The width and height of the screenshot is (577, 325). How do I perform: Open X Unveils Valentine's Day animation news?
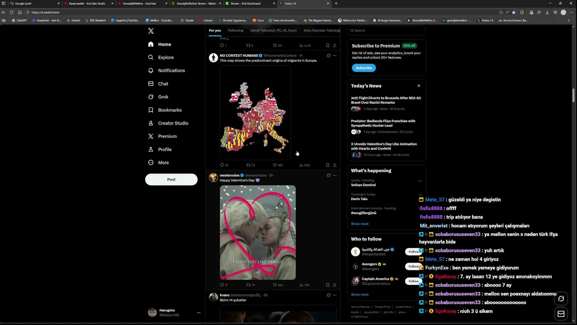(x=386, y=149)
